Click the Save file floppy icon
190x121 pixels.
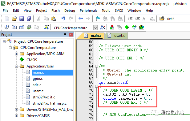(22, 19)
